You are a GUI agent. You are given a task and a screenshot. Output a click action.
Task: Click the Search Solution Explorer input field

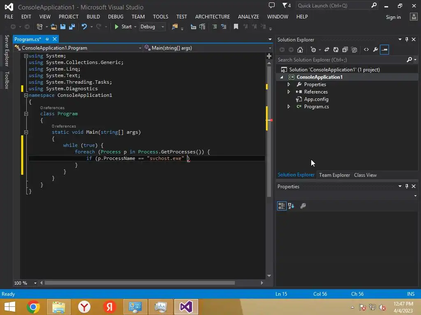341,60
